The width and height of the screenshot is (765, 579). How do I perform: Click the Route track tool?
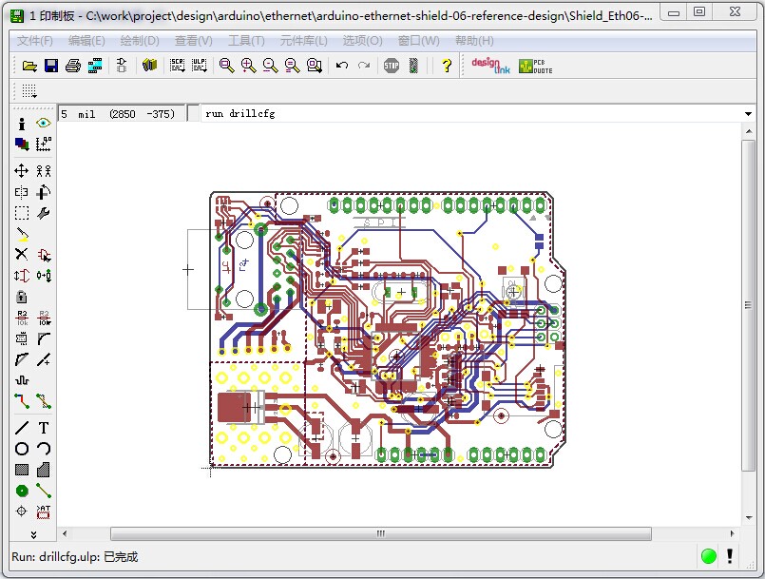[x=21, y=401]
